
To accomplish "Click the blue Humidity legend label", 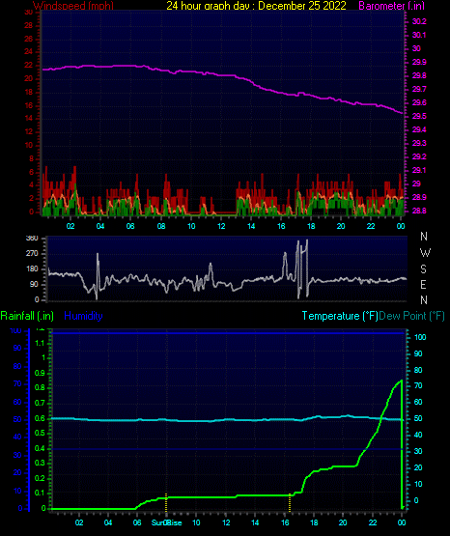I will (x=83, y=316).
